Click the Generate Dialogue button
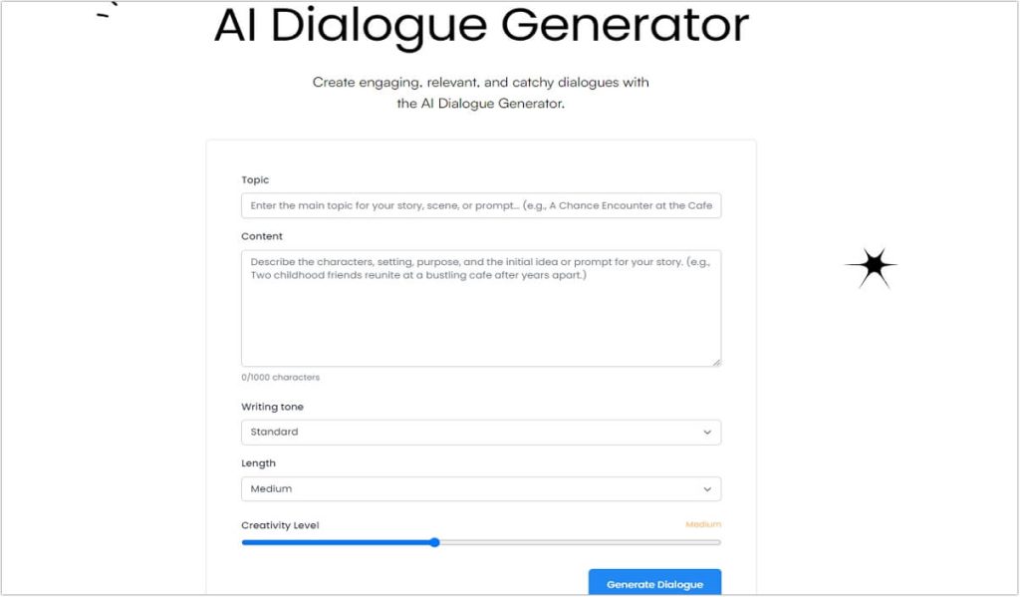1020x597 pixels. (654, 582)
